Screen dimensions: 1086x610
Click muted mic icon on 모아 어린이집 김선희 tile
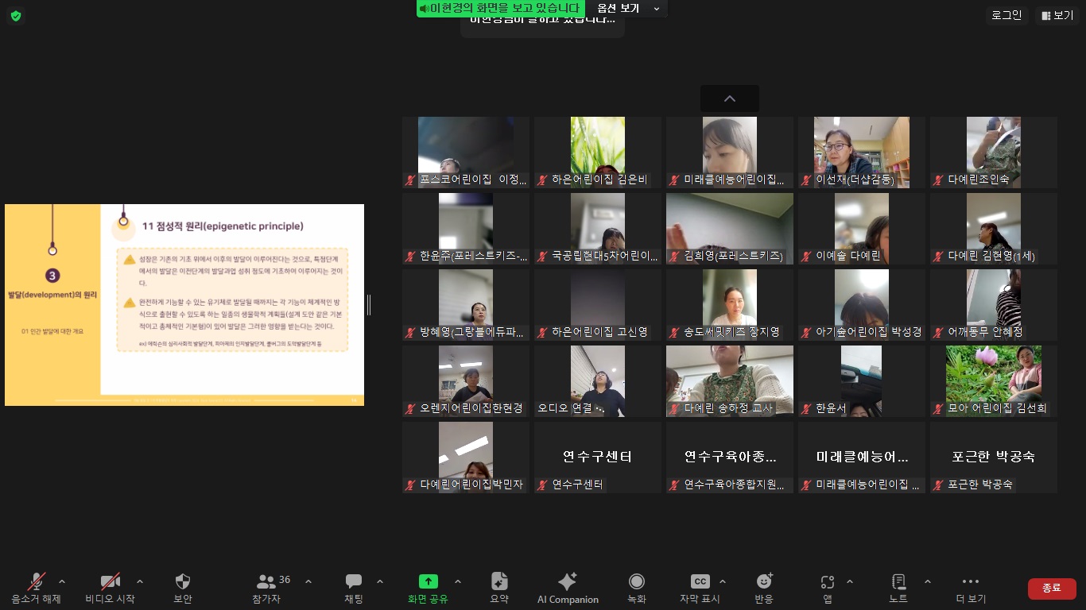[x=939, y=409]
